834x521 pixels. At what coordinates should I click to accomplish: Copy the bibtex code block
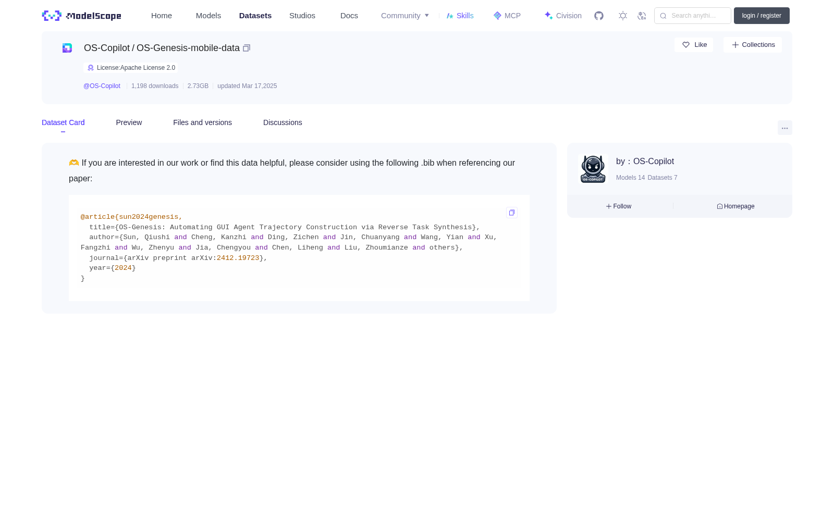point(512,213)
